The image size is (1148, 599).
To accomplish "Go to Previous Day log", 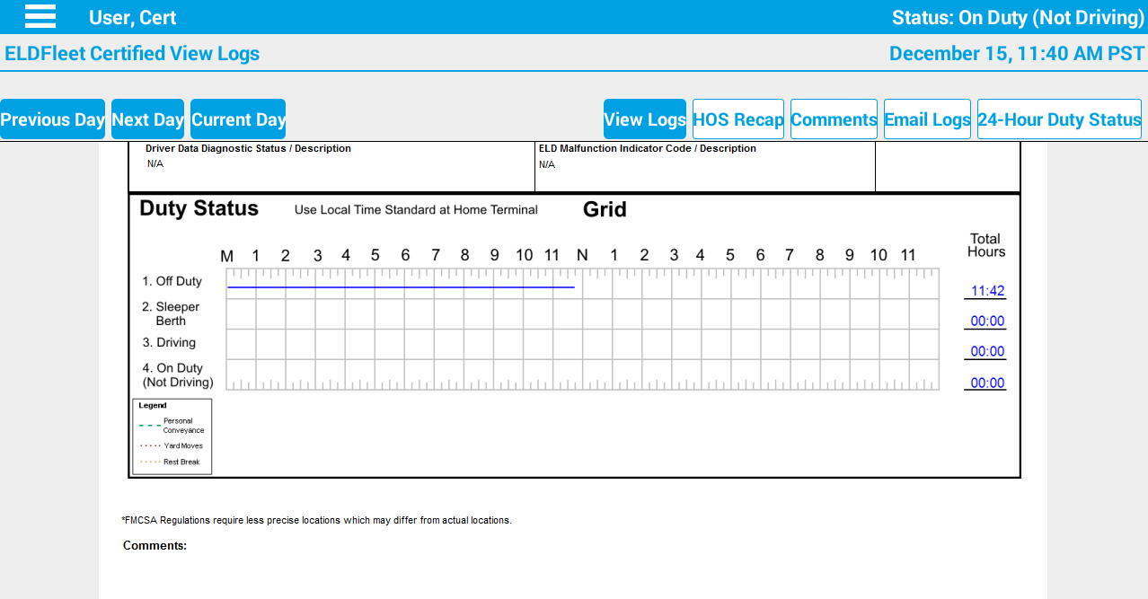I will (x=52, y=119).
